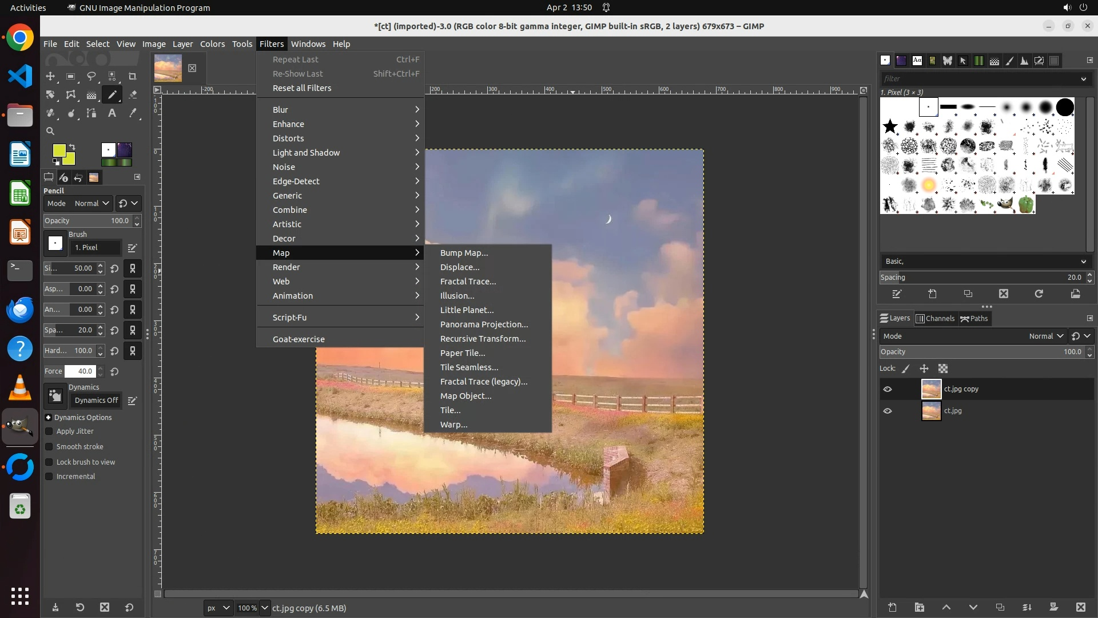Viewport: 1098px width, 618px height.
Task: Choose Little Planet from Map submenu
Action: click(x=467, y=310)
